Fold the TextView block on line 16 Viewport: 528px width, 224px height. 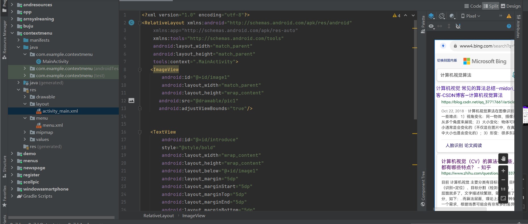[140, 132]
